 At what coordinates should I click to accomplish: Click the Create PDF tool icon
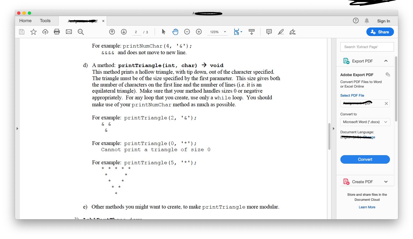346,182
